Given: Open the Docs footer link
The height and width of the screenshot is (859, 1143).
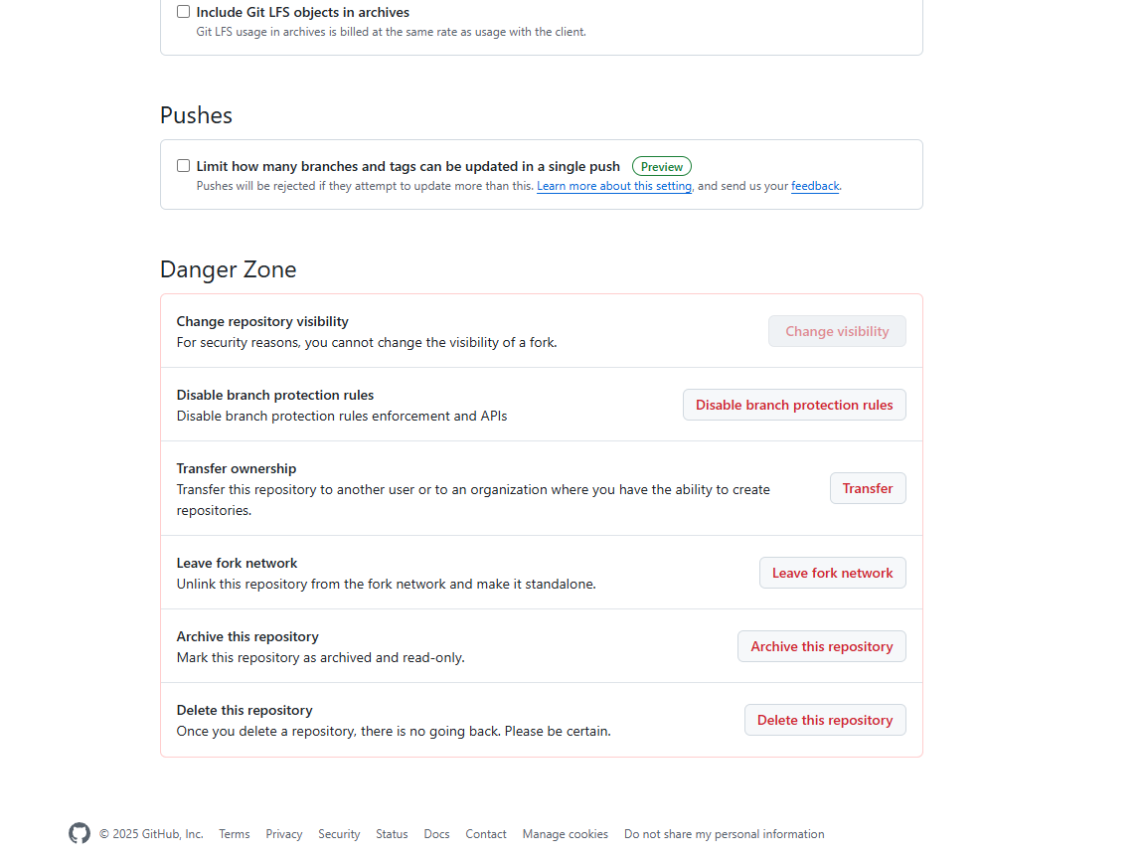Looking at the screenshot, I should [436, 834].
